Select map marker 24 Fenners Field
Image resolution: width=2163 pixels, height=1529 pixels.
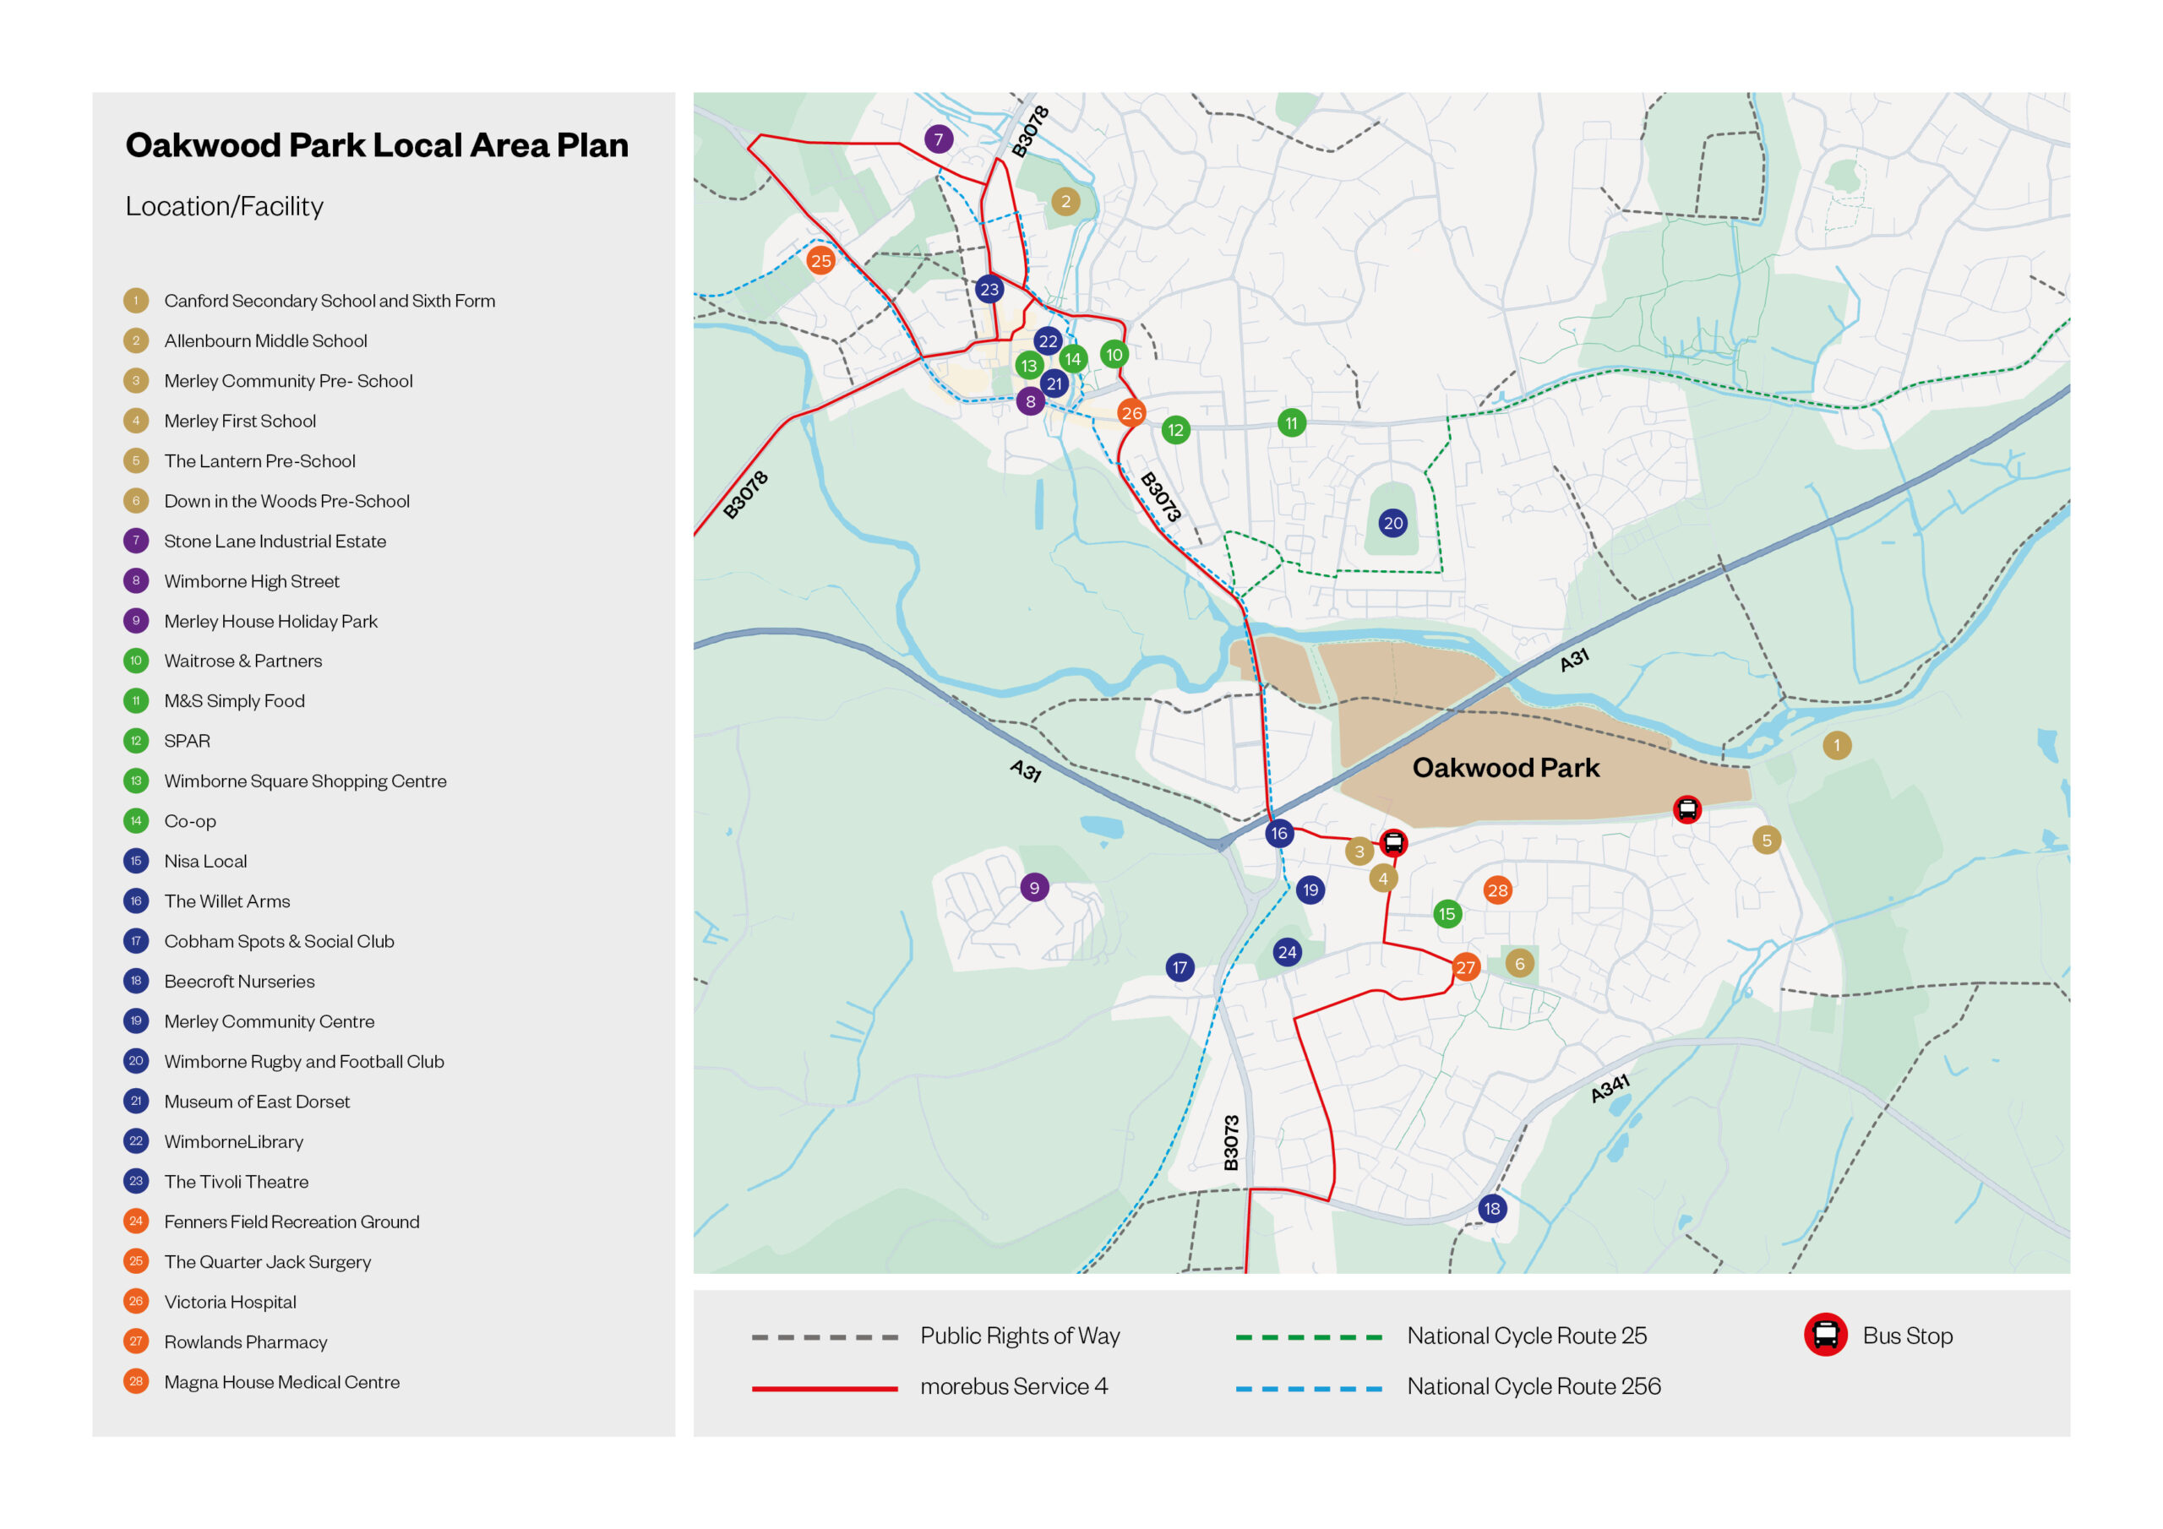(x=1287, y=952)
